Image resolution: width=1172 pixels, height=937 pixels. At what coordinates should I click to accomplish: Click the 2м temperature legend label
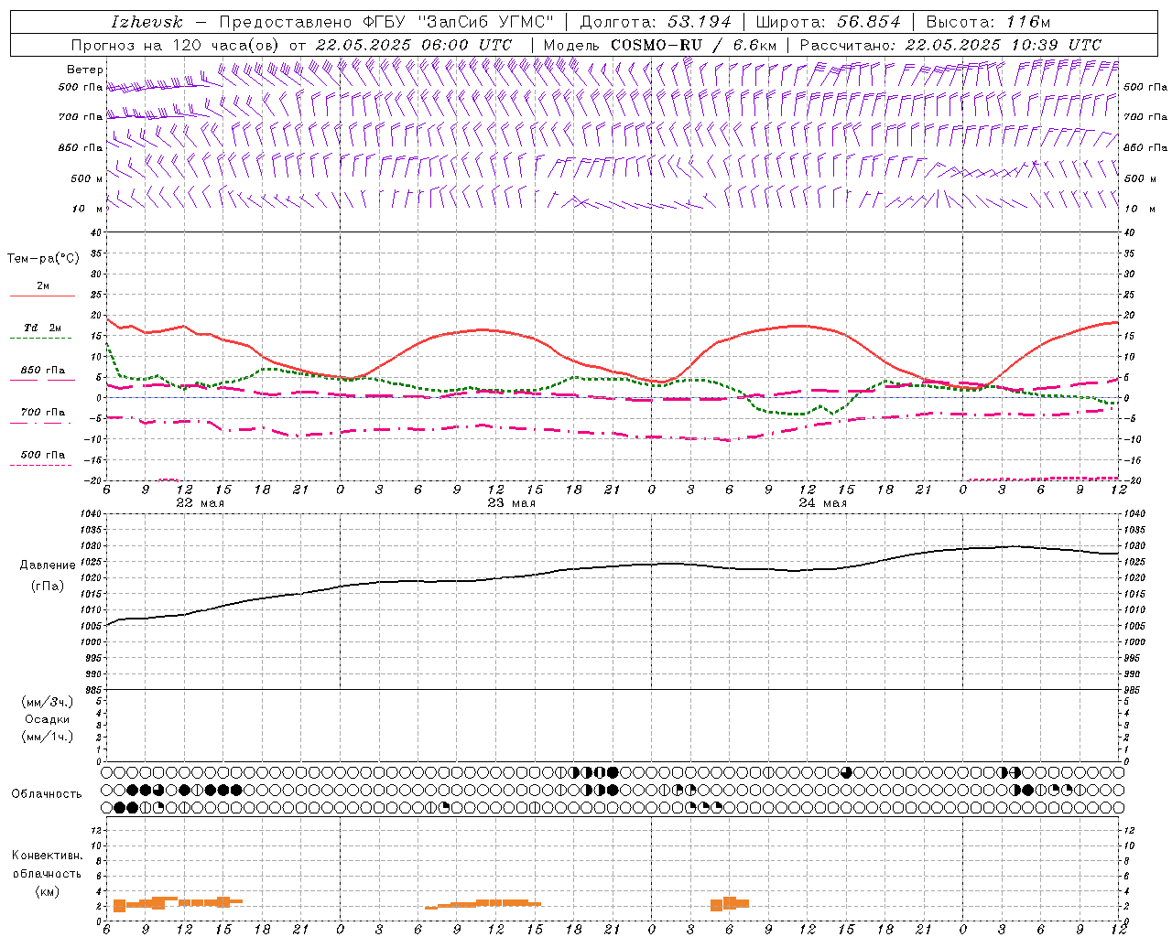(x=43, y=286)
